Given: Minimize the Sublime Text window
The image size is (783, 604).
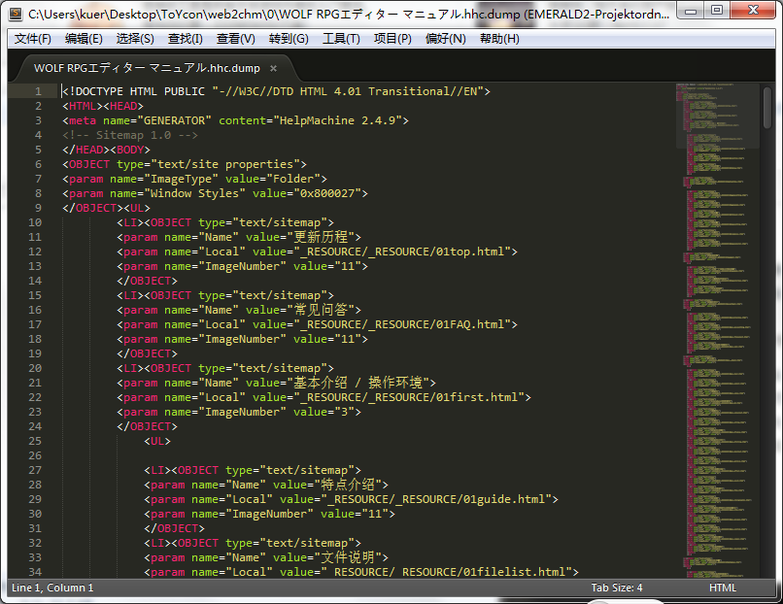Looking at the screenshot, I should [691, 11].
